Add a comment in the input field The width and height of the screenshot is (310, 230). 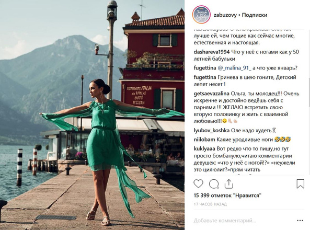(x=243, y=221)
